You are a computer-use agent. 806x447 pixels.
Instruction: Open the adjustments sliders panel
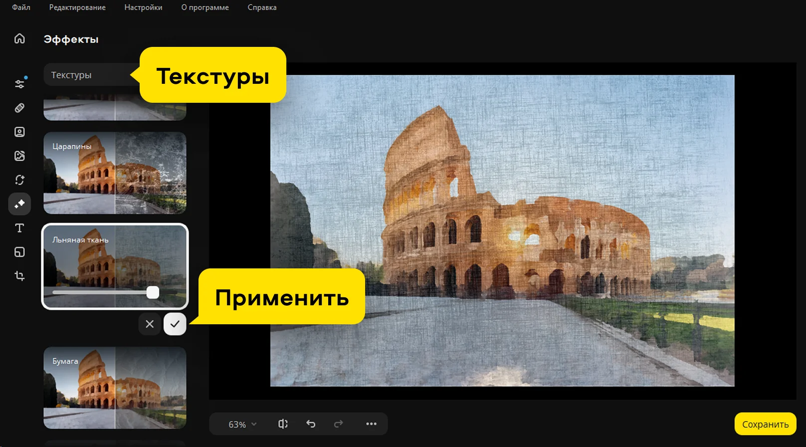(x=19, y=84)
